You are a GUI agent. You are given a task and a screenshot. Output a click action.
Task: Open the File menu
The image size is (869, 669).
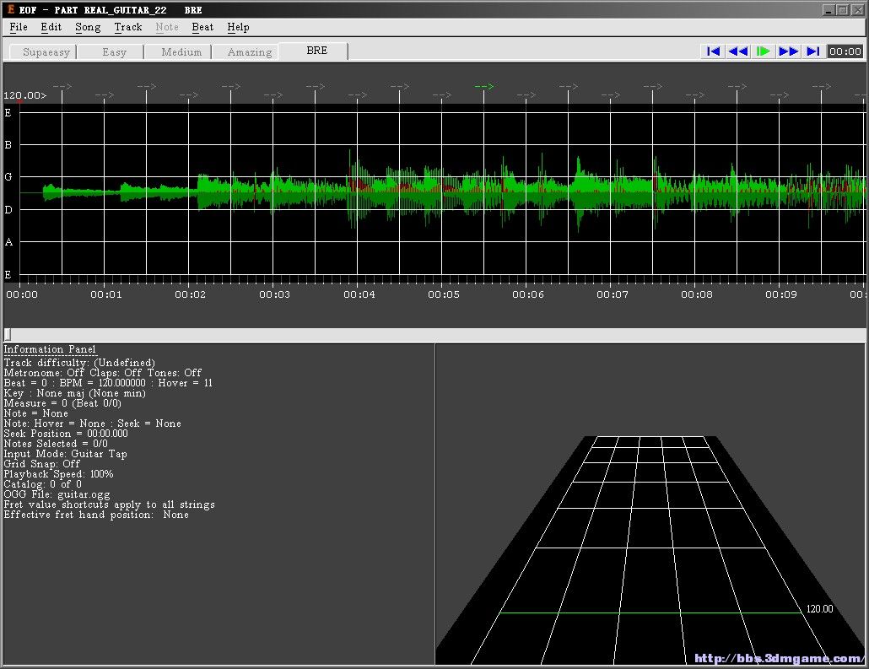click(x=19, y=27)
